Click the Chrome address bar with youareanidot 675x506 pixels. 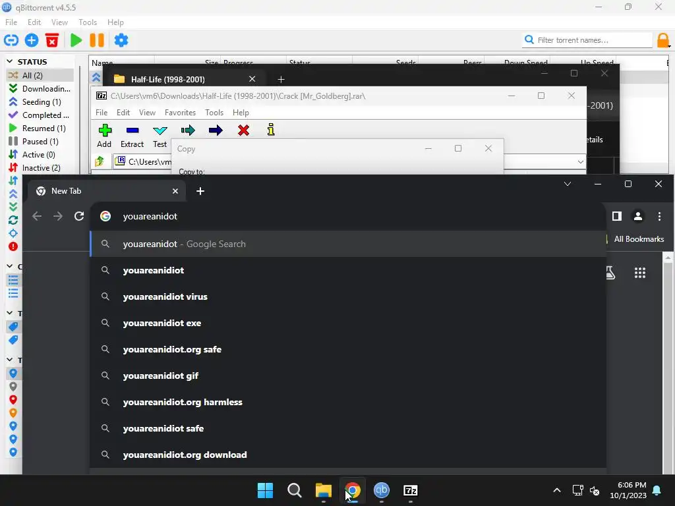pyautogui.click(x=348, y=216)
